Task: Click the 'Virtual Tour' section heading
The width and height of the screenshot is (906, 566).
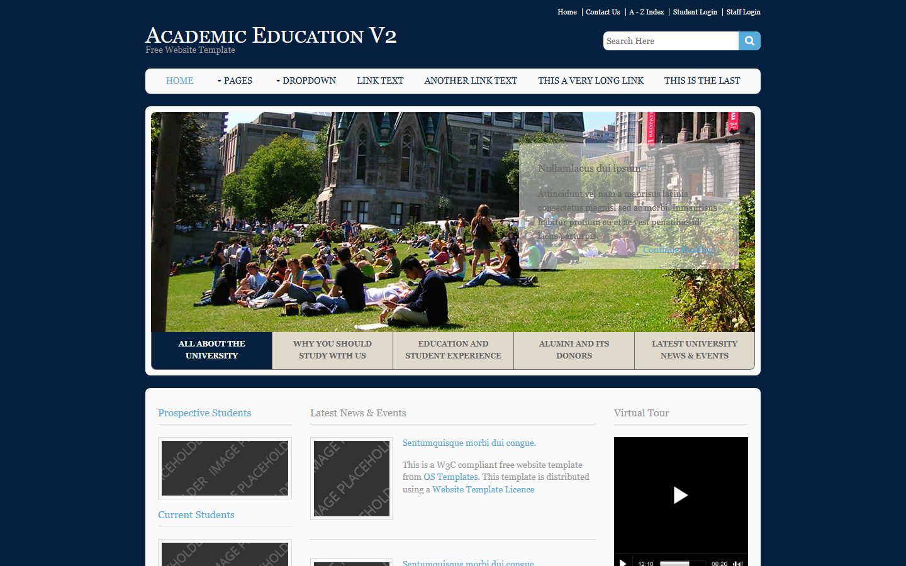Action: (x=641, y=413)
